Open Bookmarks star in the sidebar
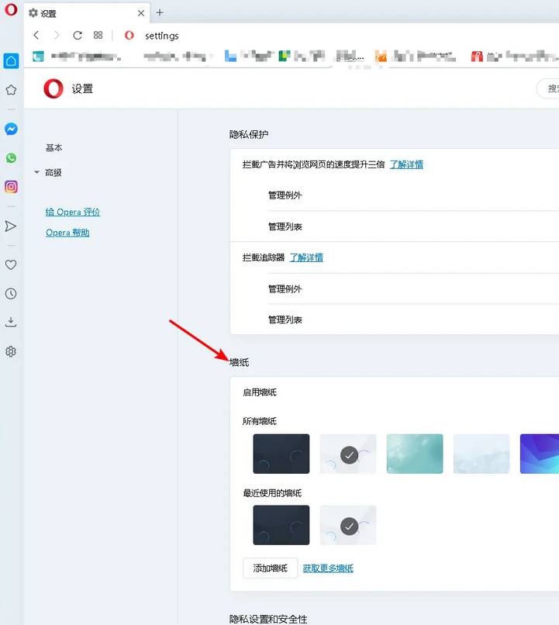Screen dimensions: 559x625 pyautogui.click(x=11, y=90)
